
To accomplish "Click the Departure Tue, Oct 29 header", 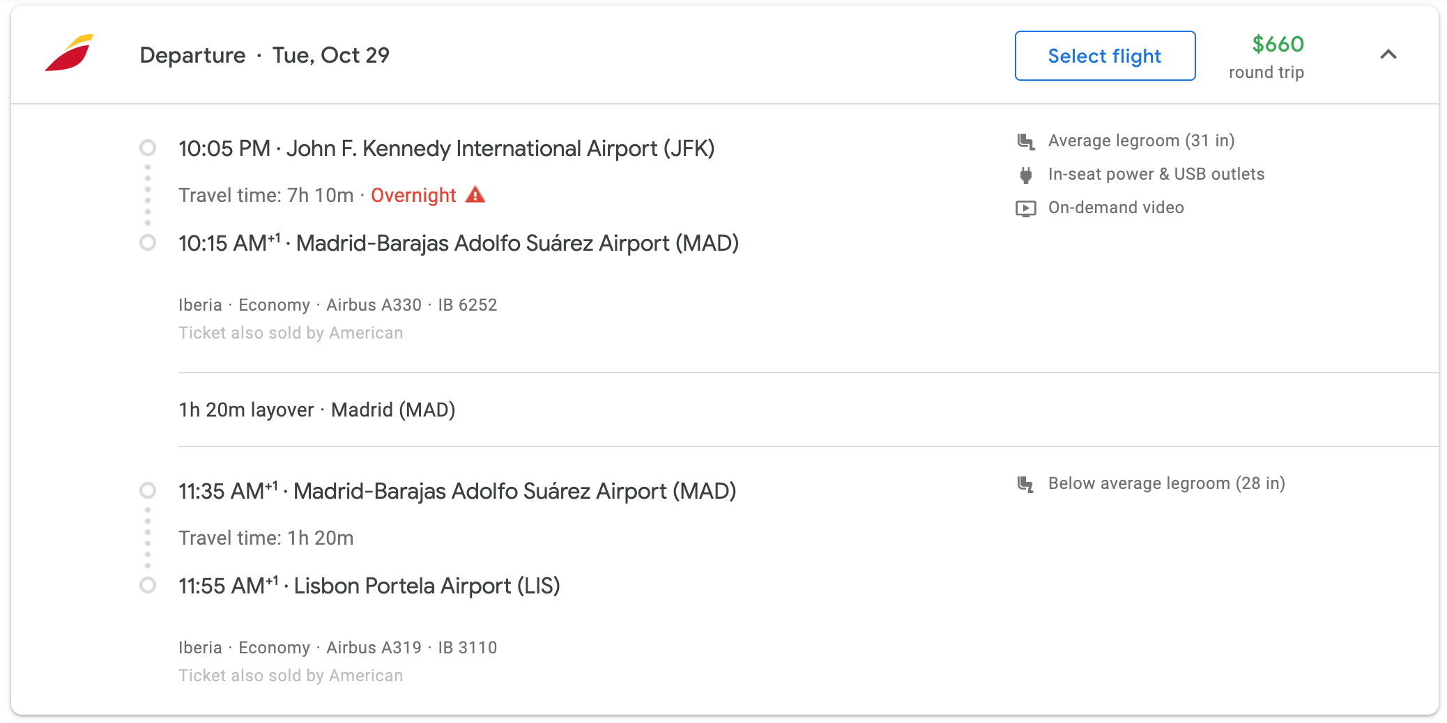I will tap(265, 55).
